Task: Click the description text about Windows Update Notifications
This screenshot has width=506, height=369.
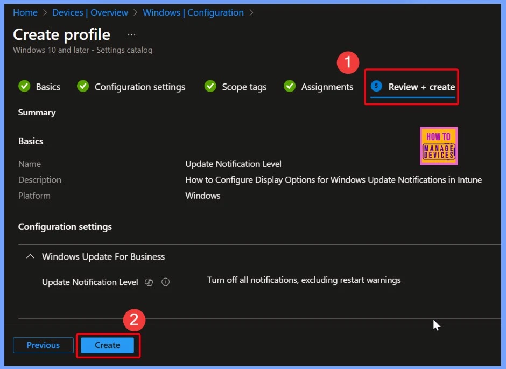Action: (x=333, y=180)
